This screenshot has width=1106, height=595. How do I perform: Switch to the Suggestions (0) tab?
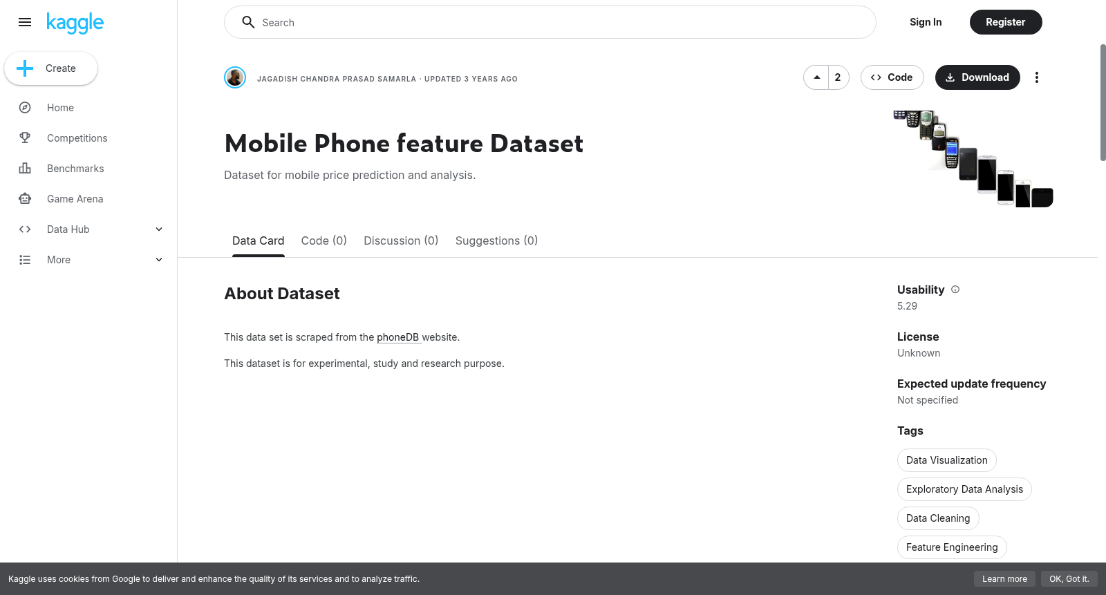point(496,240)
